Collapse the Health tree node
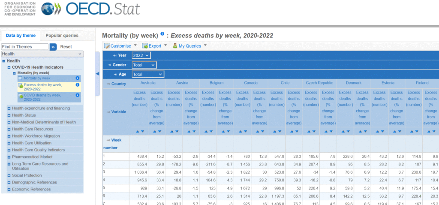Viewport: 439px width, 205px height. 3,61
